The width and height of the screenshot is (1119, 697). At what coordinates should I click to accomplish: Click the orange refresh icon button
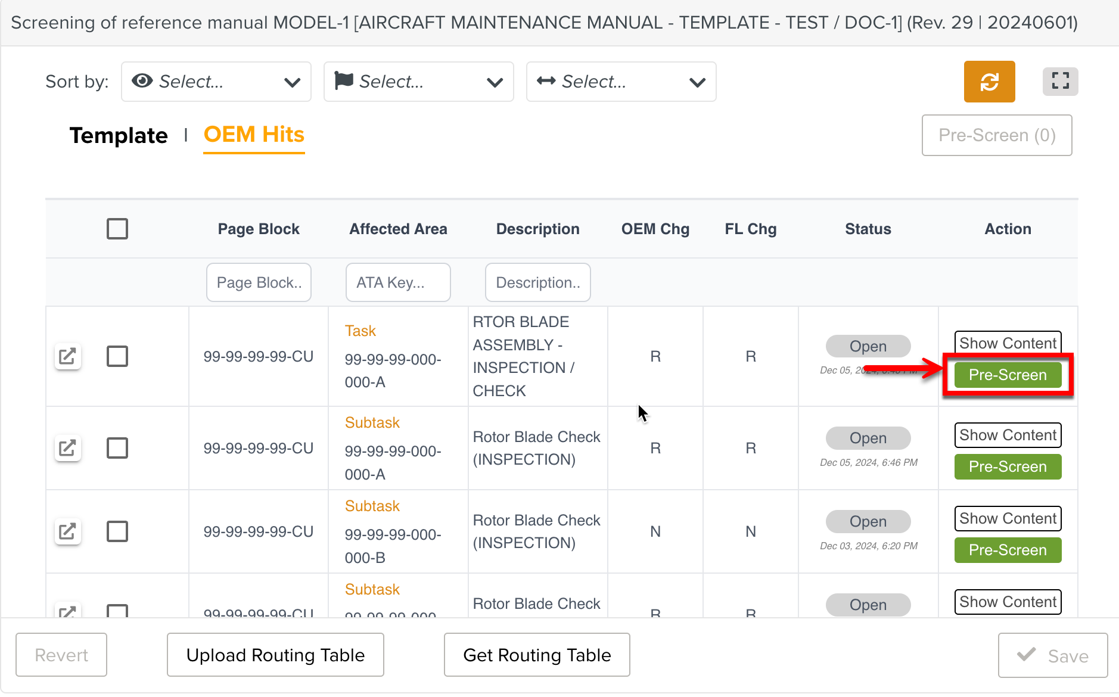pos(989,82)
